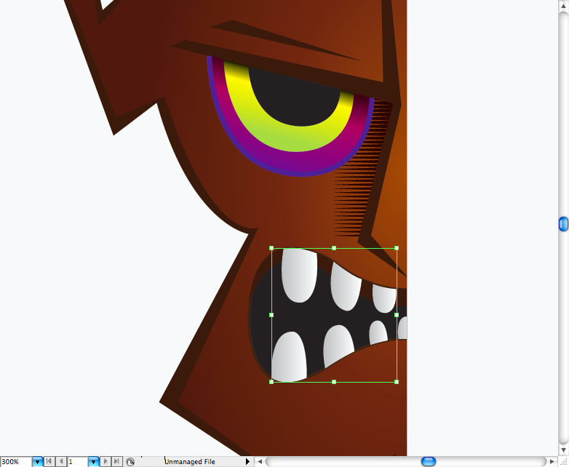Open the artboard navigation dropdown

point(94,462)
